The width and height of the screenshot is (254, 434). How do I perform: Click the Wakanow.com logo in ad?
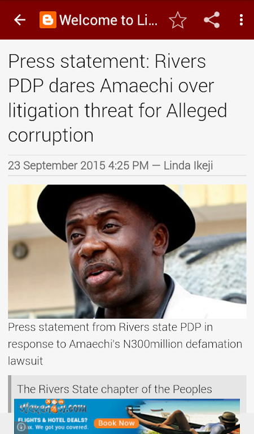point(53,407)
